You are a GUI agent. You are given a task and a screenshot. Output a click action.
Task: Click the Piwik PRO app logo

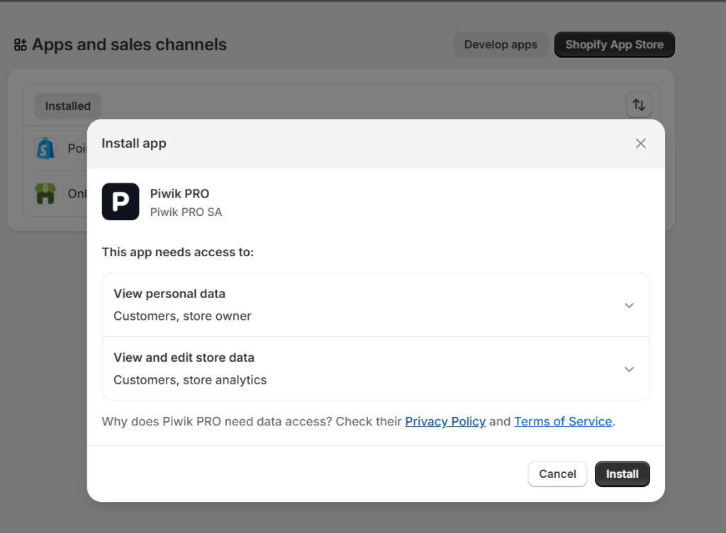pyautogui.click(x=121, y=202)
